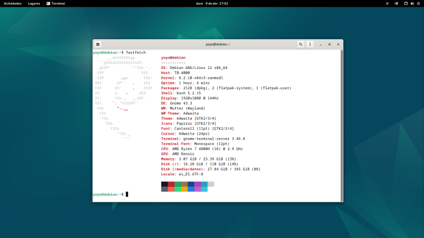The height and width of the screenshot is (238, 424).
Task: Click the red color block in fastfetch output
Action: click(x=171, y=184)
